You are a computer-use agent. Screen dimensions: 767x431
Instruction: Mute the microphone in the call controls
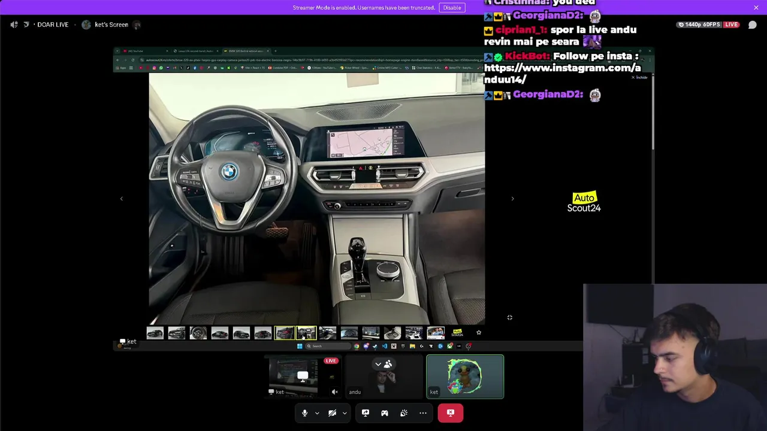click(304, 413)
